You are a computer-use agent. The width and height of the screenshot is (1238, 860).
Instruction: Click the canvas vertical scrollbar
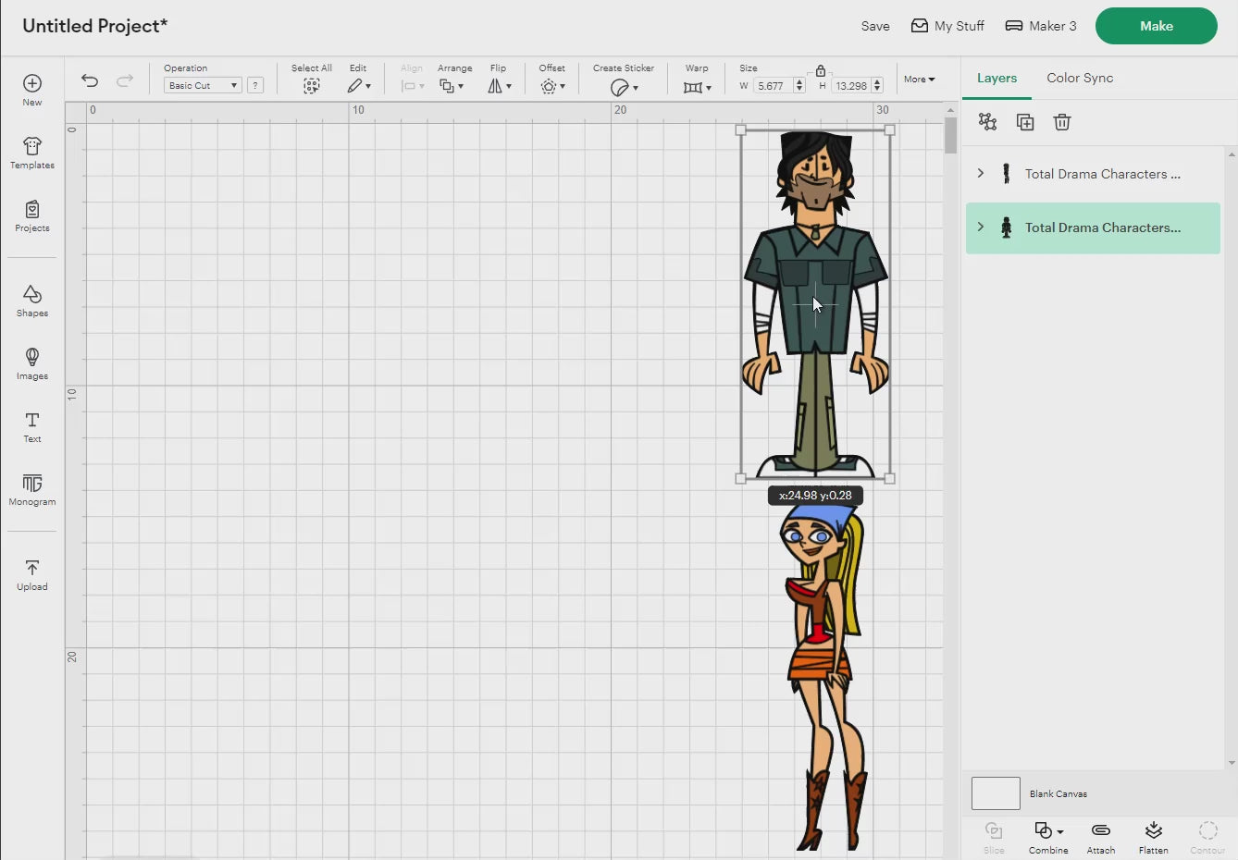(950, 136)
